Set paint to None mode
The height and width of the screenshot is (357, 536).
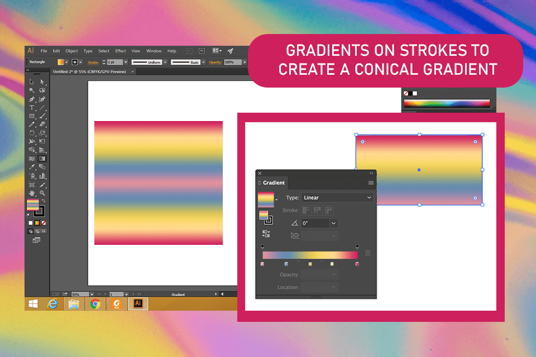(x=44, y=223)
